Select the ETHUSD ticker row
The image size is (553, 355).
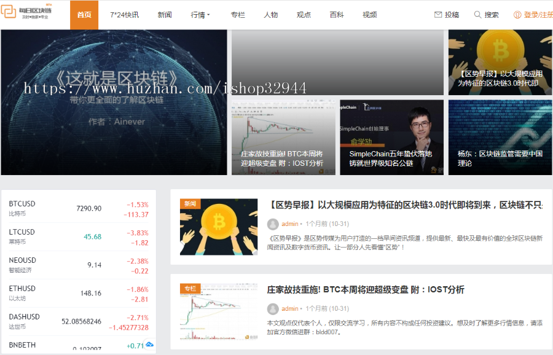(79, 294)
